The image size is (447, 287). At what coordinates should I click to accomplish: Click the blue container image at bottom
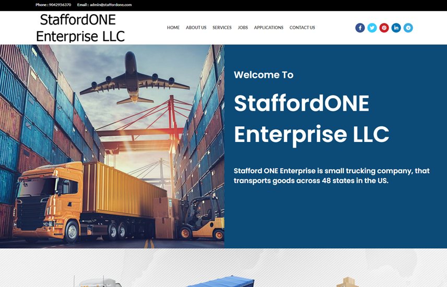(x=219, y=281)
